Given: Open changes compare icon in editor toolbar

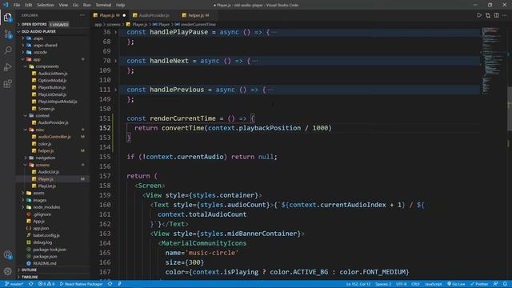Looking at the screenshot, I should point(488,15).
